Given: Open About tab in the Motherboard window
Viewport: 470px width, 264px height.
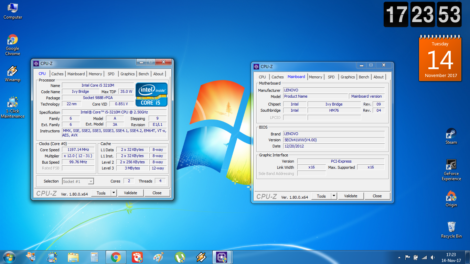Looking at the screenshot, I should click(378, 77).
